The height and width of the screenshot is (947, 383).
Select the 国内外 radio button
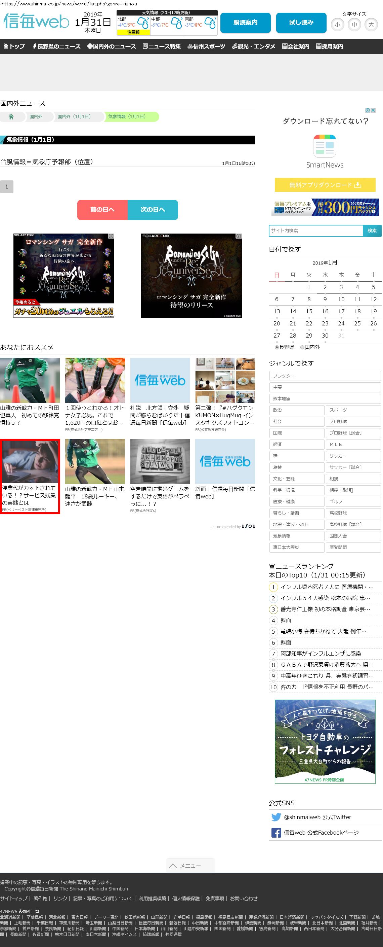coord(302,347)
